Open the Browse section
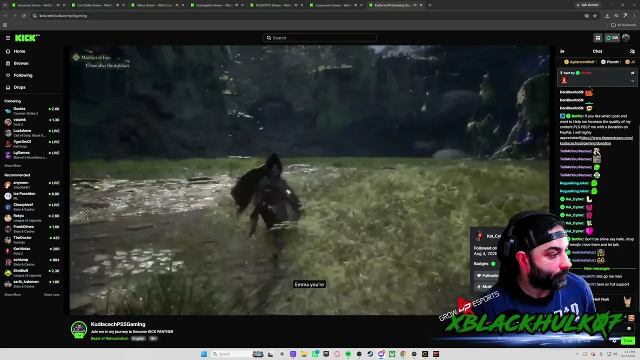Image resolution: width=640 pixels, height=360 pixels. pyautogui.click(x=21, y=63)
